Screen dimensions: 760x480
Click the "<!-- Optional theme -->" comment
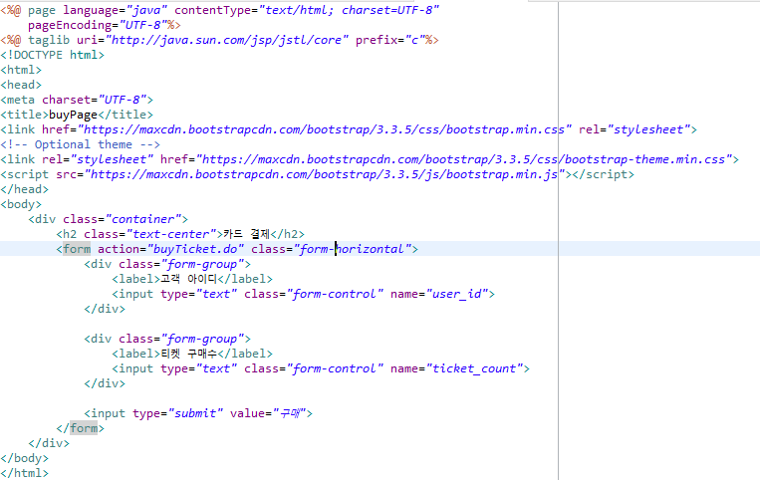click(x=80, y=144)
